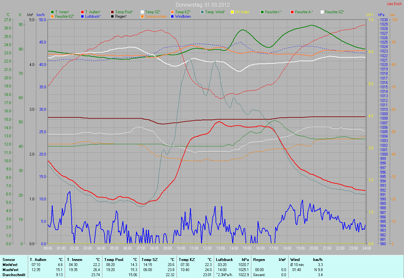Click the 'MaxWert' row label
This screenshot has height=278, width=404.
(x=10, y=270)
